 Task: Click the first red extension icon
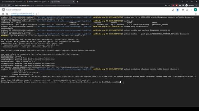tap(173, 6)
